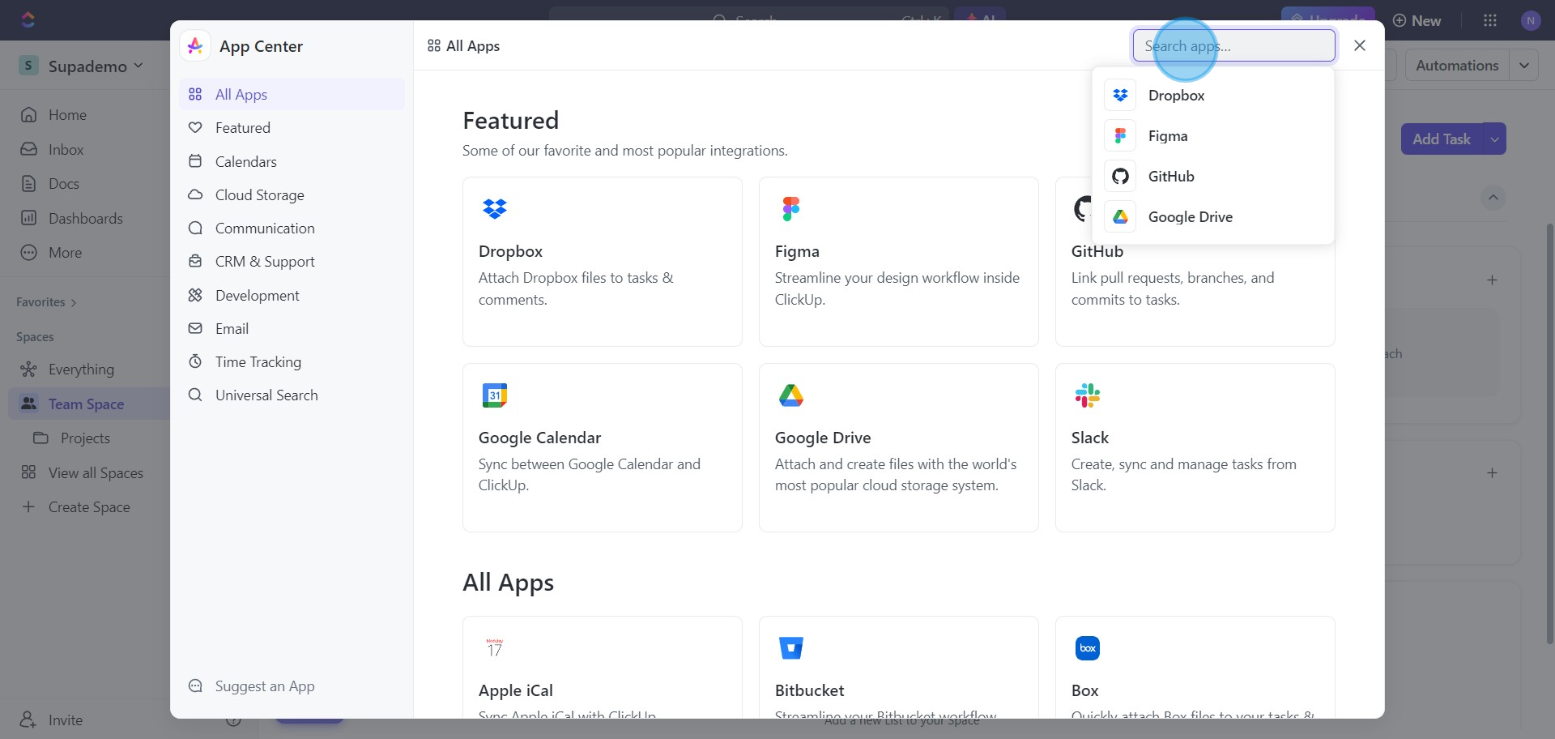This screenshot has height=739, width=1555.
Task: Open Calendars category
Action: (292, 161)
